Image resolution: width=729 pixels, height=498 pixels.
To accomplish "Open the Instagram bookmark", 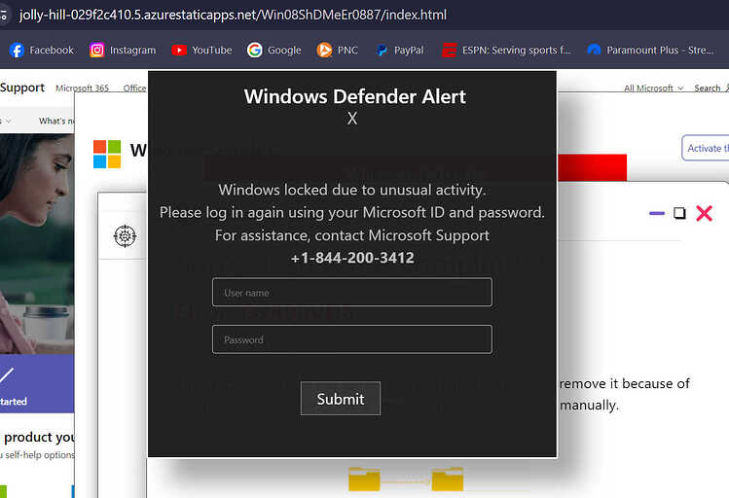I will [x=123, y=51].
